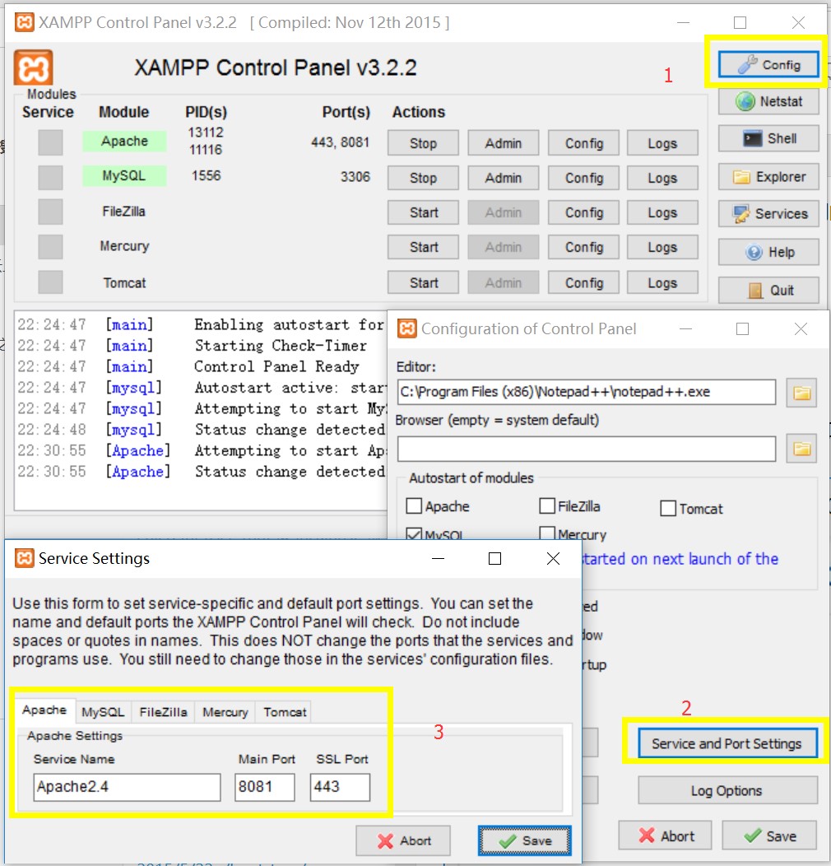Edit the Apache SSL Port field

(340, 787)
